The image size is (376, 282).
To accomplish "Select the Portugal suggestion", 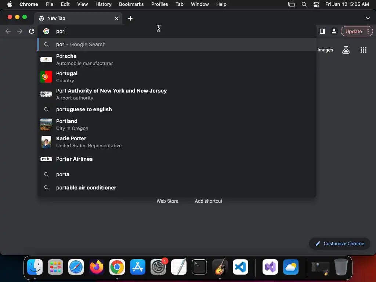I will [177, 77].
